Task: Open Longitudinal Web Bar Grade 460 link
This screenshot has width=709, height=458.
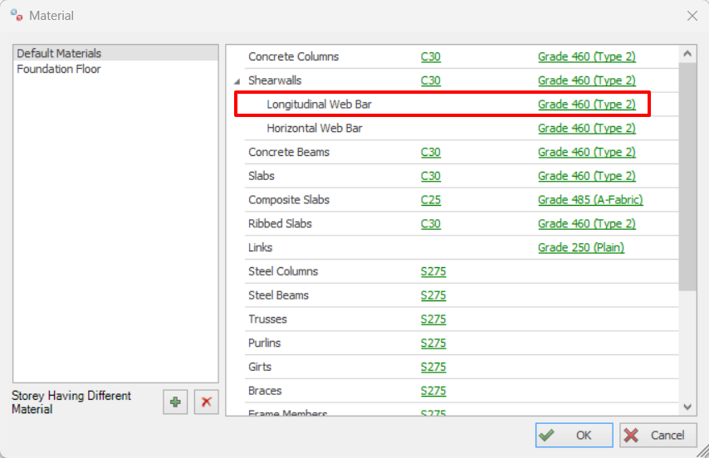Action: click(x=586, y=105)
